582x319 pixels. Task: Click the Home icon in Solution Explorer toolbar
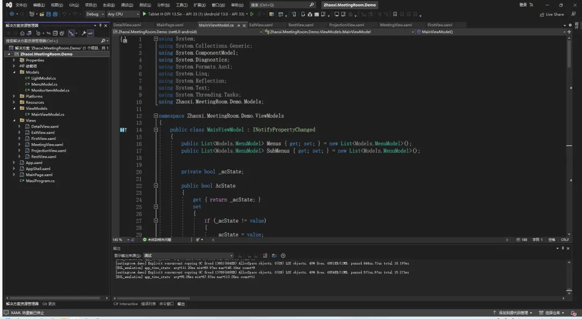22,33
